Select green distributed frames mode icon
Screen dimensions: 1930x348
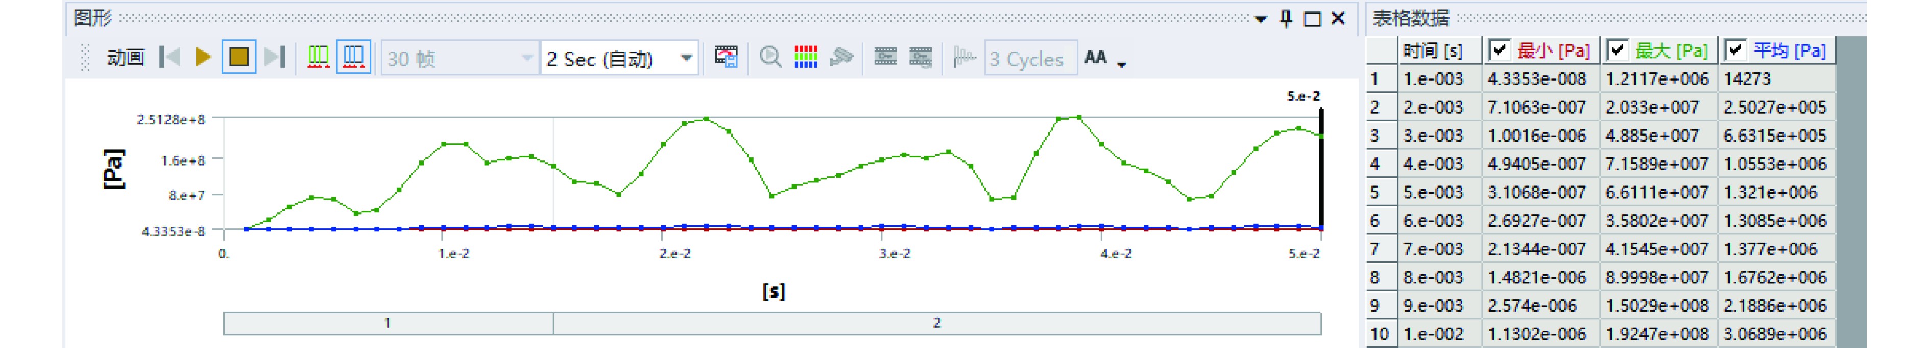[x=318, y=58]
